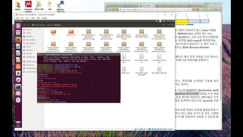243x137 pixels.
Task: Select the Homo_sapiens.GRCh38.77.gff.gz archive
Action: tap(142, 33)
